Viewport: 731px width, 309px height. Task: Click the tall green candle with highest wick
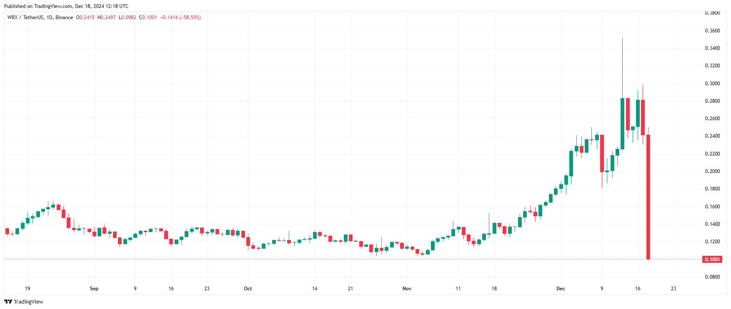(622, 124)
